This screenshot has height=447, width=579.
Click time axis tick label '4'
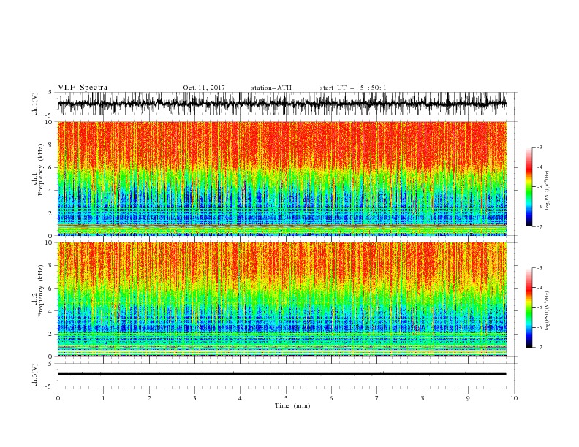[x=240, y=398]
